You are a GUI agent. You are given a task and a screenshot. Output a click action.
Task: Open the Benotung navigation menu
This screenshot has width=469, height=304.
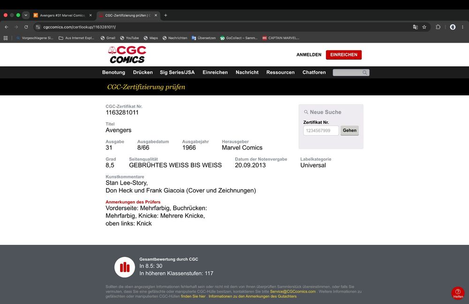coord(113,72)
